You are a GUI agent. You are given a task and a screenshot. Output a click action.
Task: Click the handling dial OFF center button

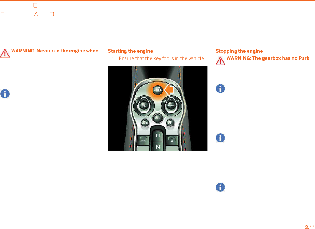144,105
